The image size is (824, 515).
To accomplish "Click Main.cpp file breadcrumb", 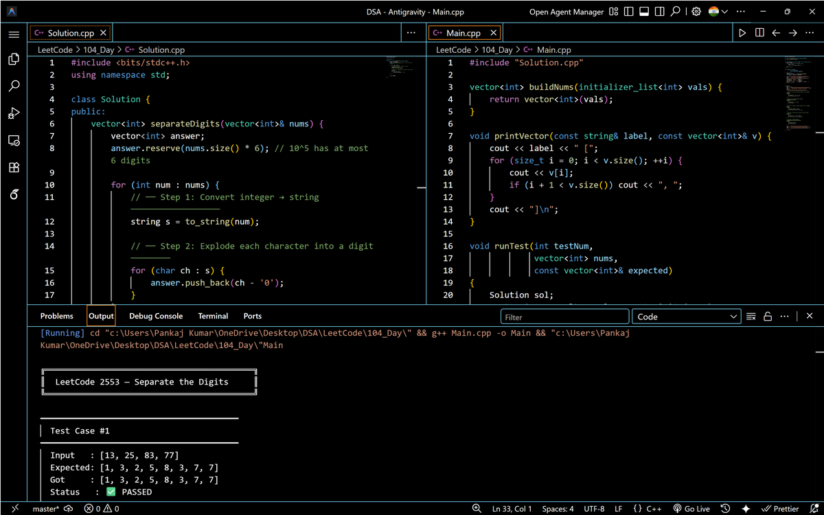I will coord(553,50).
